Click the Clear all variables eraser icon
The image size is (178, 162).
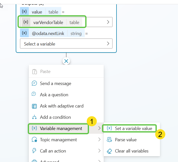pos(109,151)
